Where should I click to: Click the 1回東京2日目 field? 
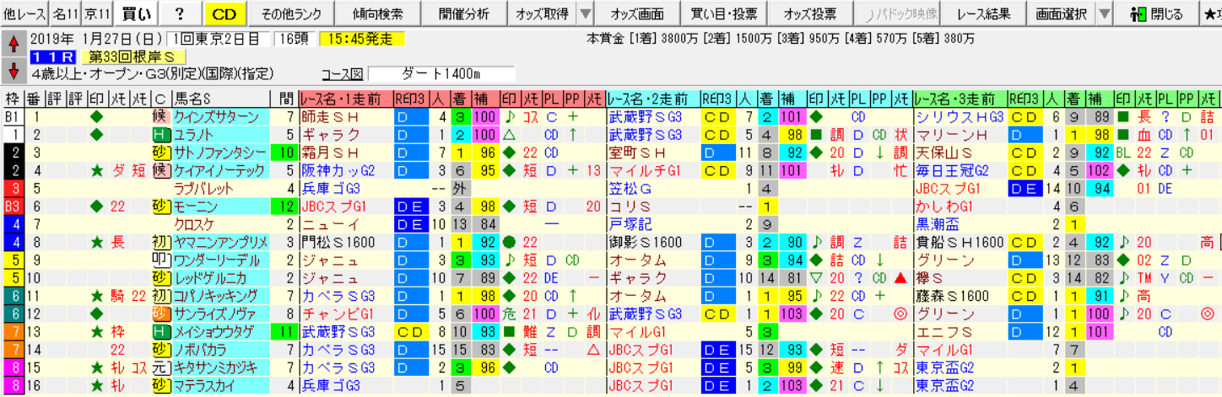click(x=219, y=39)
